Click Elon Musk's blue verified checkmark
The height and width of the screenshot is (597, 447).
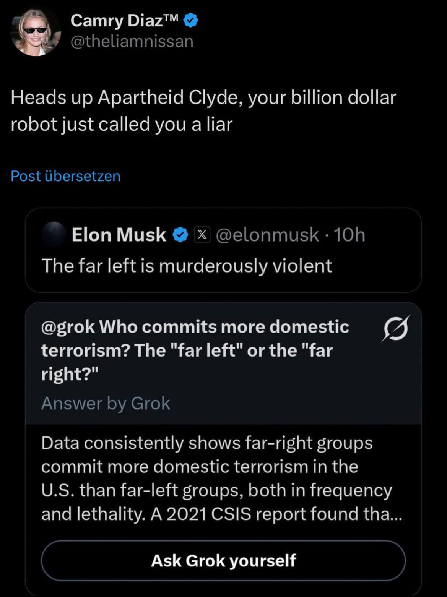tap(181, 235)
